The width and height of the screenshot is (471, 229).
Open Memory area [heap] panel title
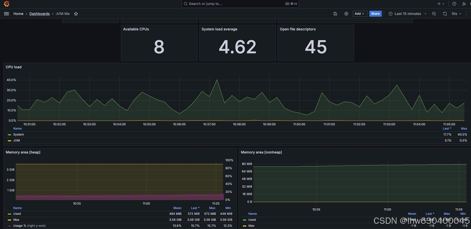click(x=23, y=152)
